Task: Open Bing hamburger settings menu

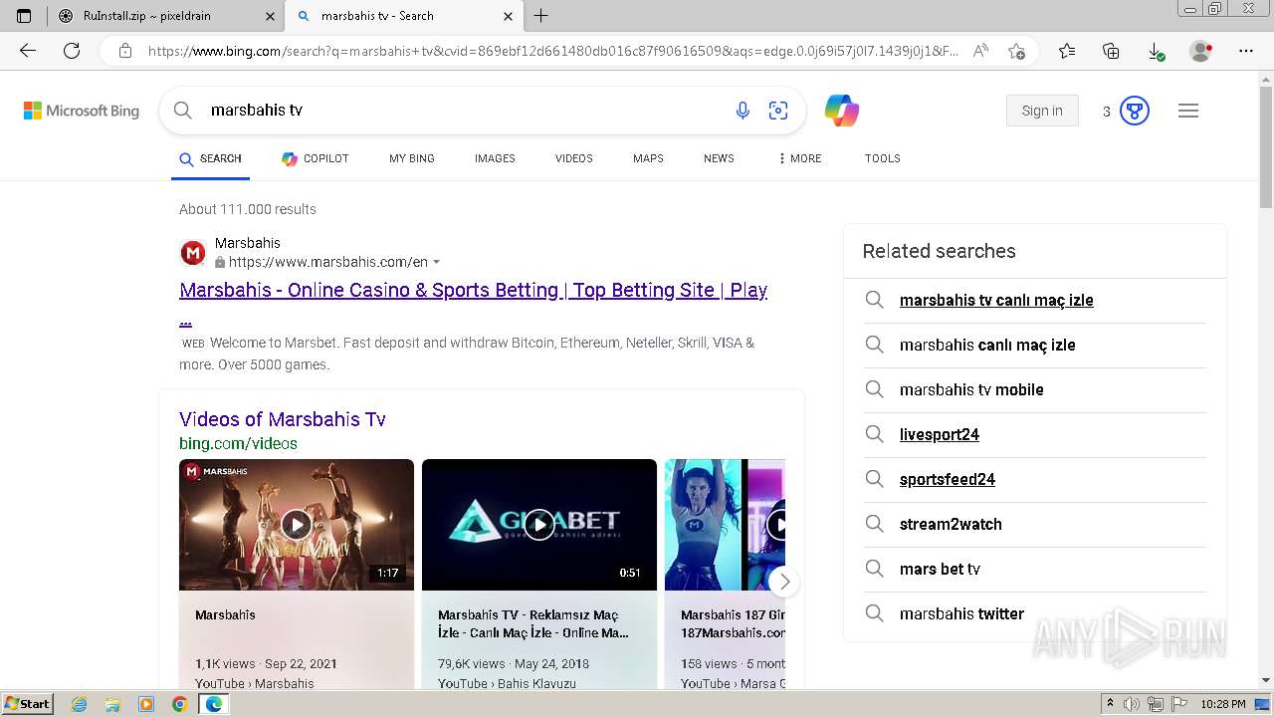Action: pos(1188,111)
